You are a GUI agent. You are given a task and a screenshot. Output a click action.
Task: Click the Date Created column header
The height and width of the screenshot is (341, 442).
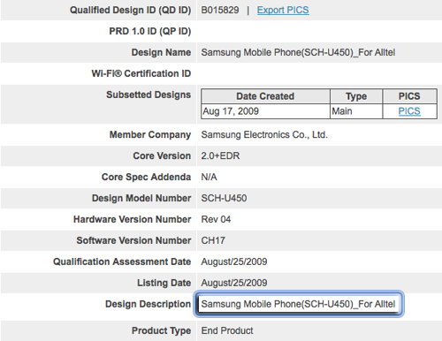pyautogui.click(x=265, y=96)
